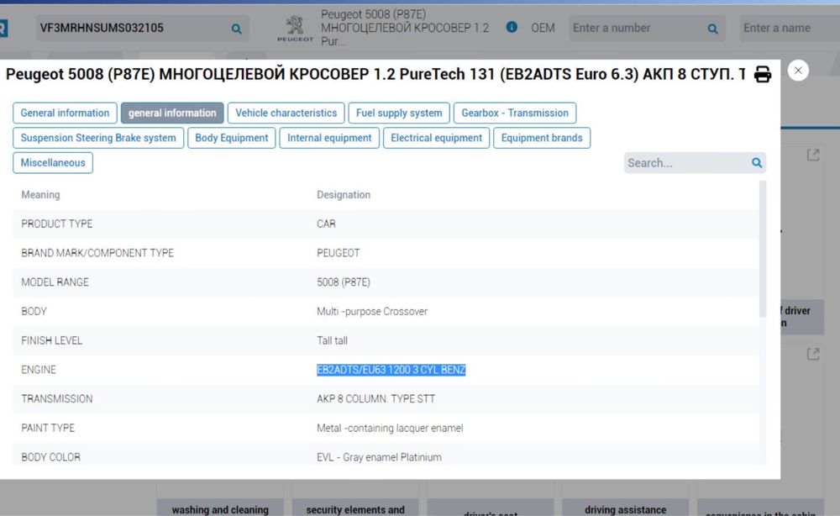This screenshot has width=840, height=516.
Task: Select the active 'general information' tab
Action: pyautogui.click(x=172, y=113)
